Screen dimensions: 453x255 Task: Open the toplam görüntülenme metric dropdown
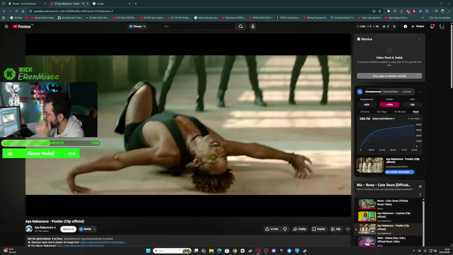(384, 119)
